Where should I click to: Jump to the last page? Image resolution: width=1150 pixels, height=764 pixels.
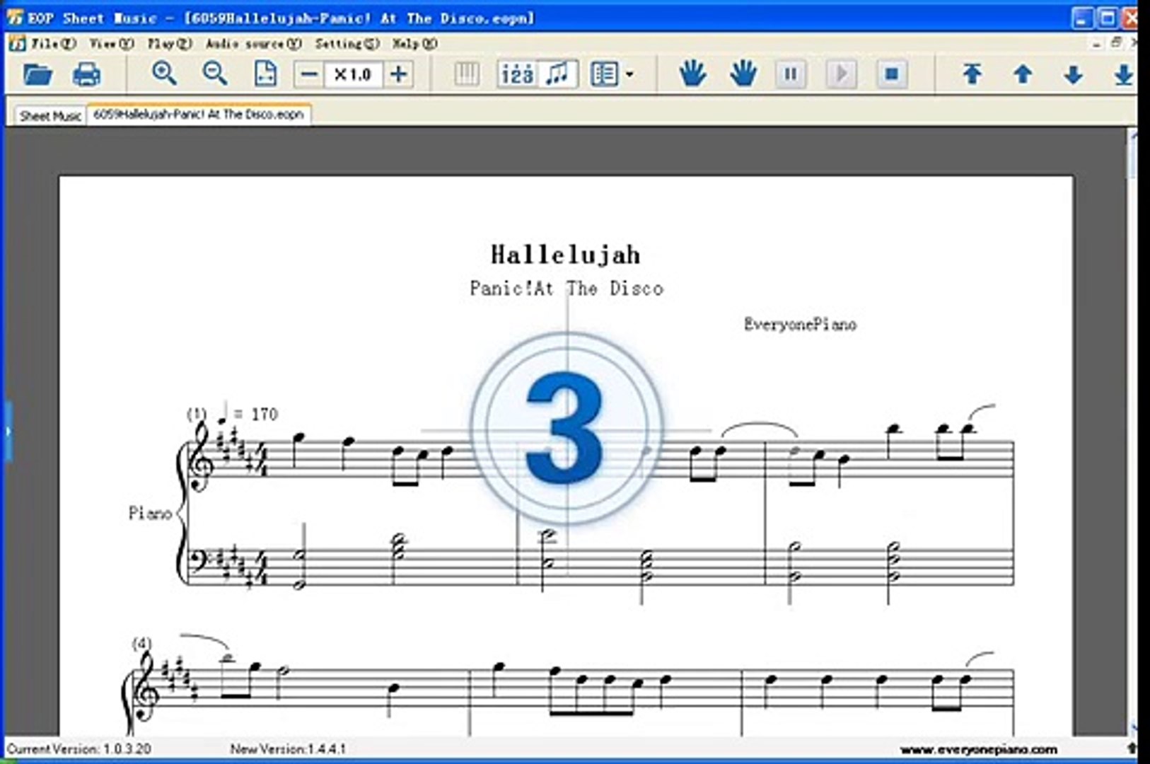(x=1123, y=74)
